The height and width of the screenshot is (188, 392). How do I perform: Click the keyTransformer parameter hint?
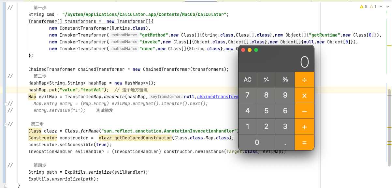click(x=166, y=97)
